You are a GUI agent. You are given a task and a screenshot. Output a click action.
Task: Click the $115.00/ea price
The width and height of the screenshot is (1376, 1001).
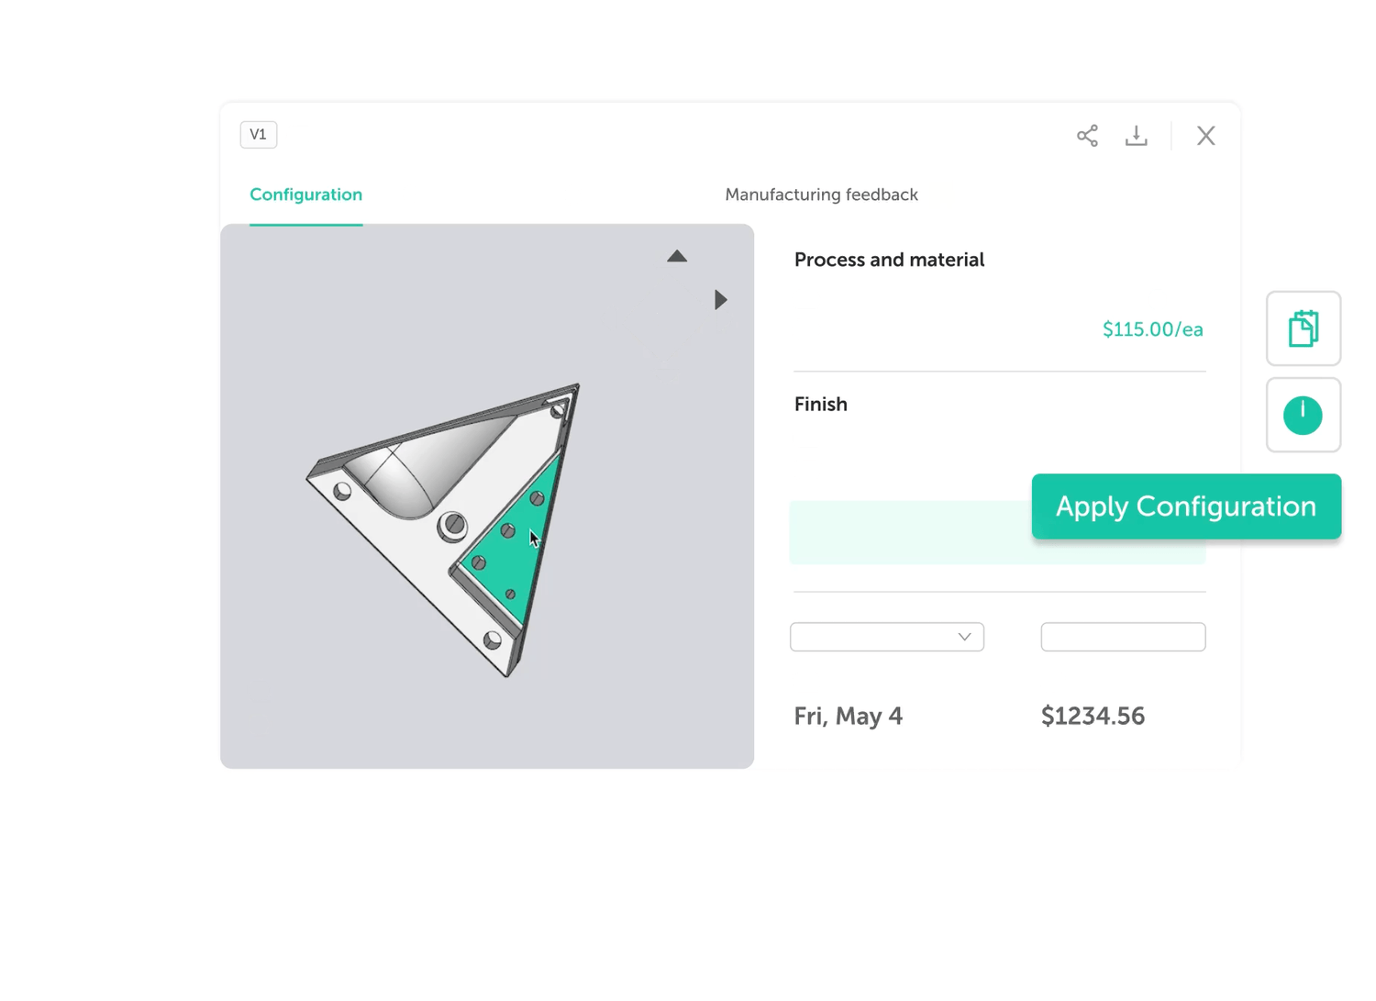point(1152,329)
